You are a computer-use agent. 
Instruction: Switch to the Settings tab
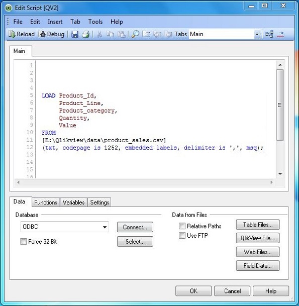point(99,202)
